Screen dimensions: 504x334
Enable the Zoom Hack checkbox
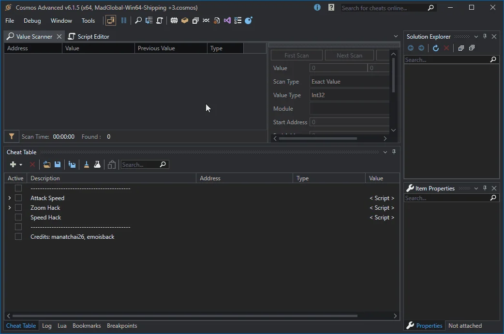click(18, 207)
